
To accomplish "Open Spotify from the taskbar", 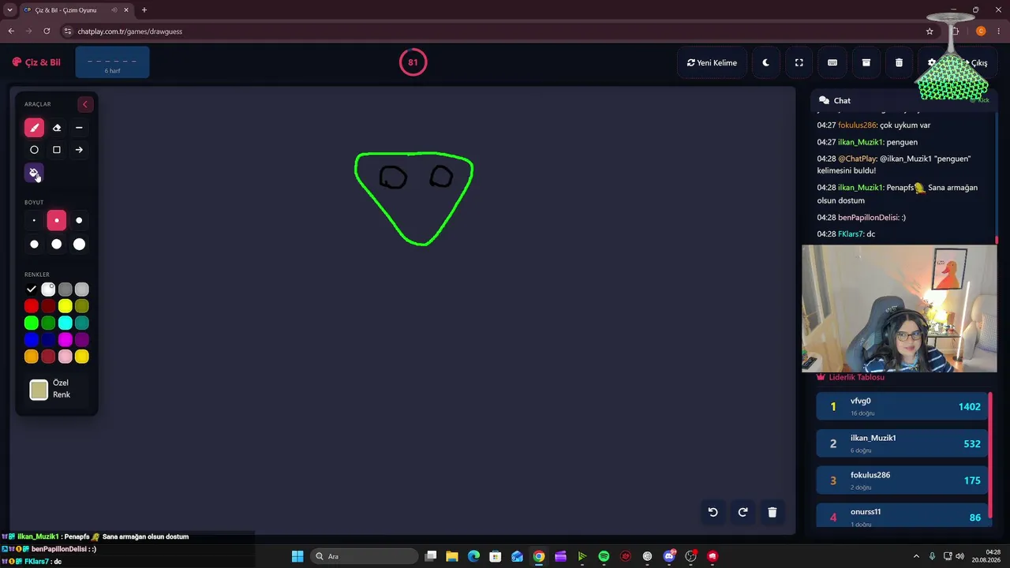I will click(x=604, y=556).
